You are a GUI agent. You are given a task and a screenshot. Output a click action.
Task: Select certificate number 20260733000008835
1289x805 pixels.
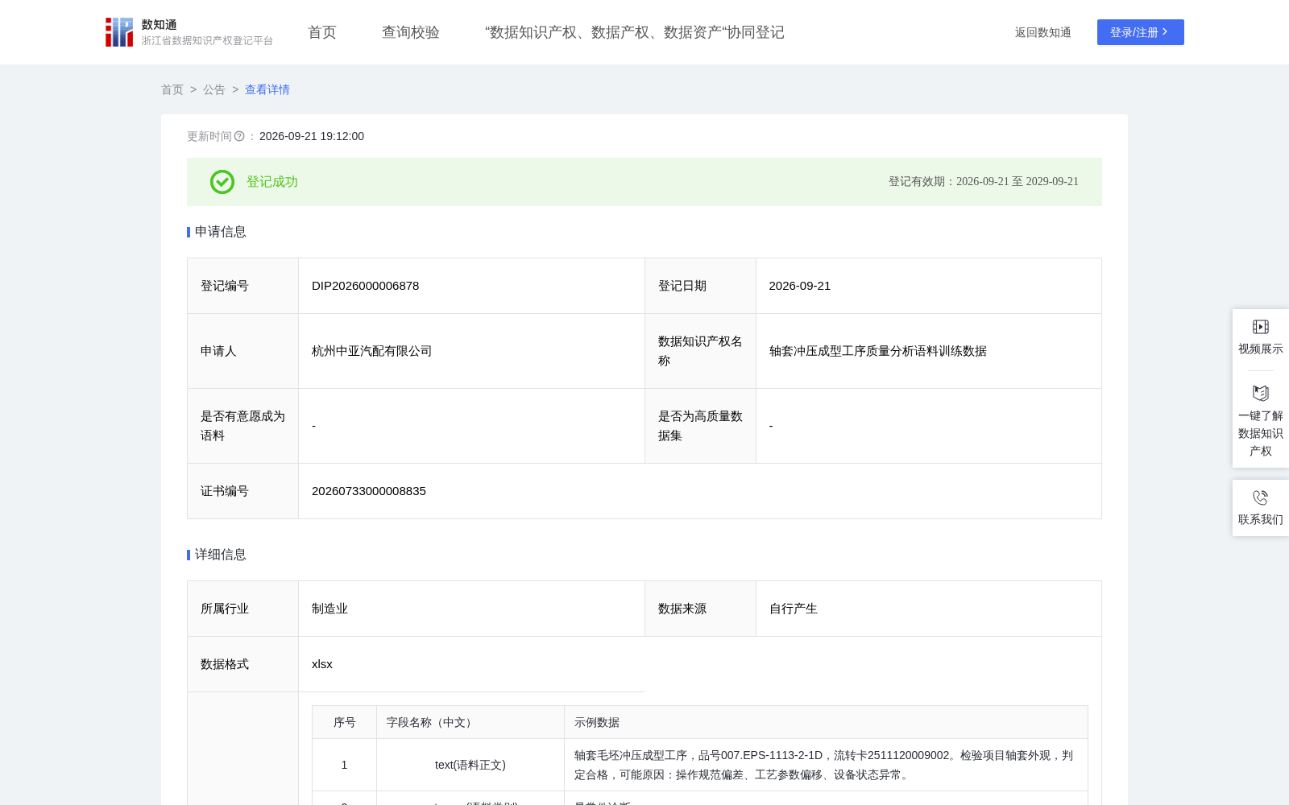(369, 491)
